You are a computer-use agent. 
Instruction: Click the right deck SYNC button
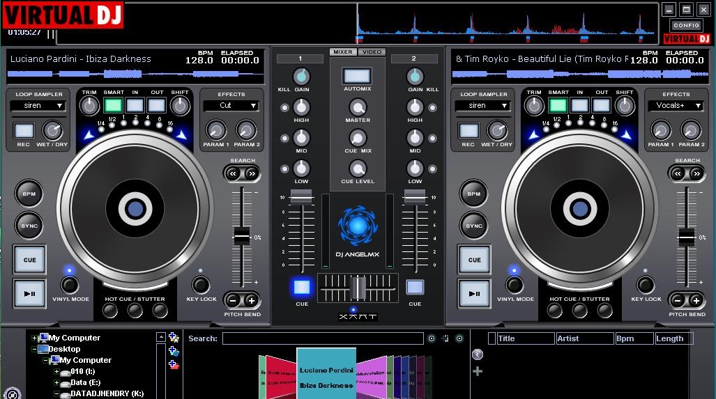coord(474,226)
